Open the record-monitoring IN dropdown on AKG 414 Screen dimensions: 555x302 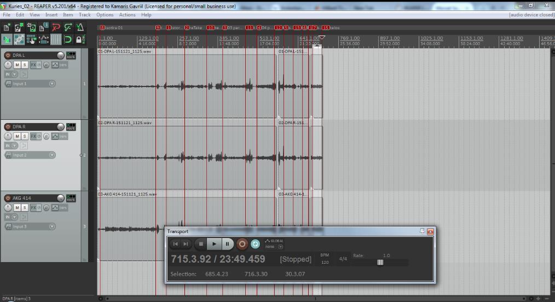pos(15,217)
